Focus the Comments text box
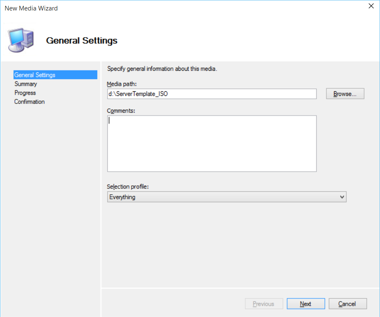The image size is (380, 317). click(x=212, y=143)
